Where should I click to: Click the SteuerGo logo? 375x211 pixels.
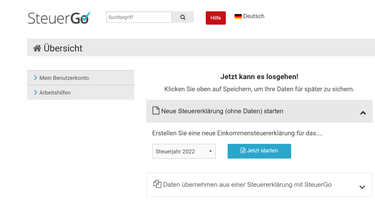(59, 18)
